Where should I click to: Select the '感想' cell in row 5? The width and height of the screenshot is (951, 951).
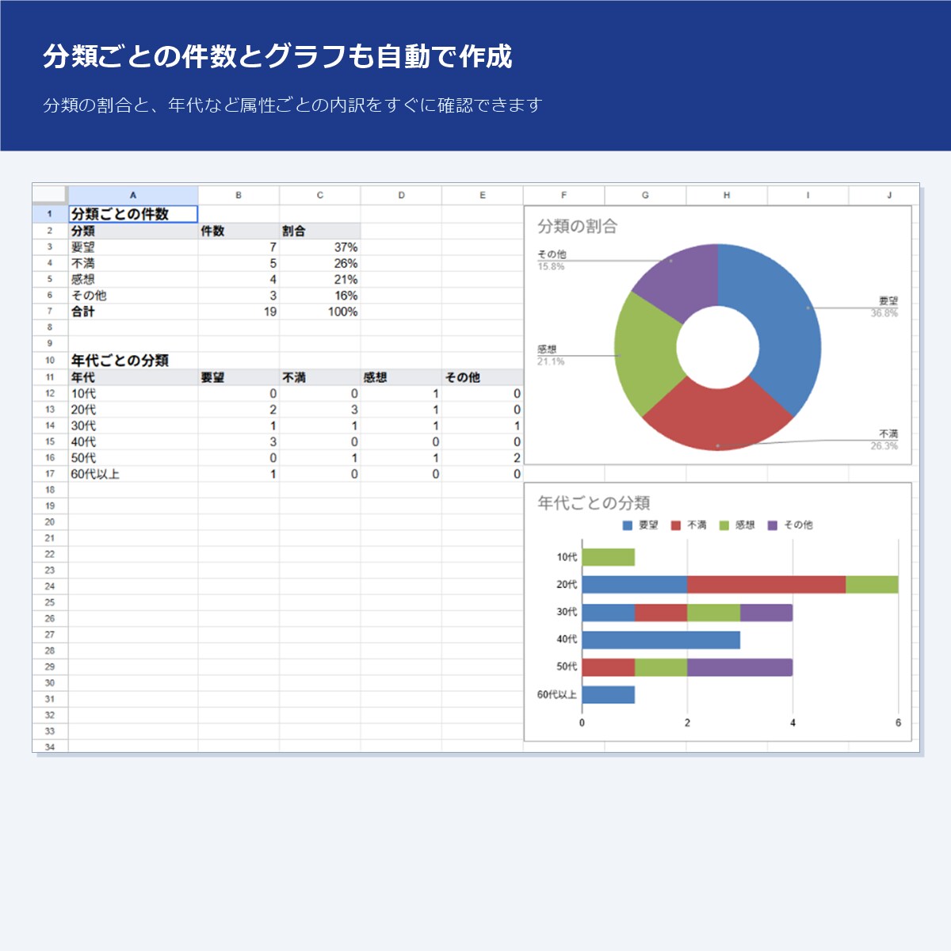coord(133,280)
